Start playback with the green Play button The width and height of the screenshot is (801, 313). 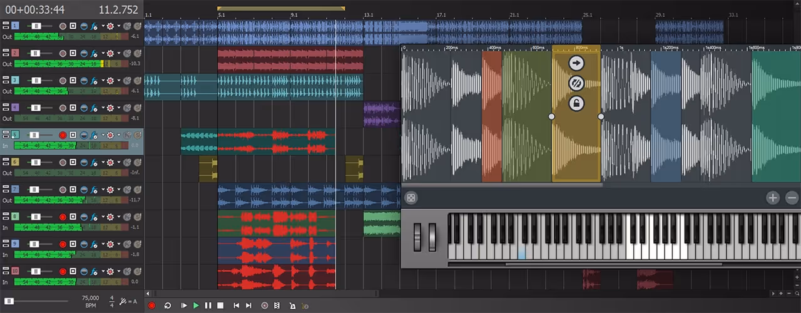[196, 305]
